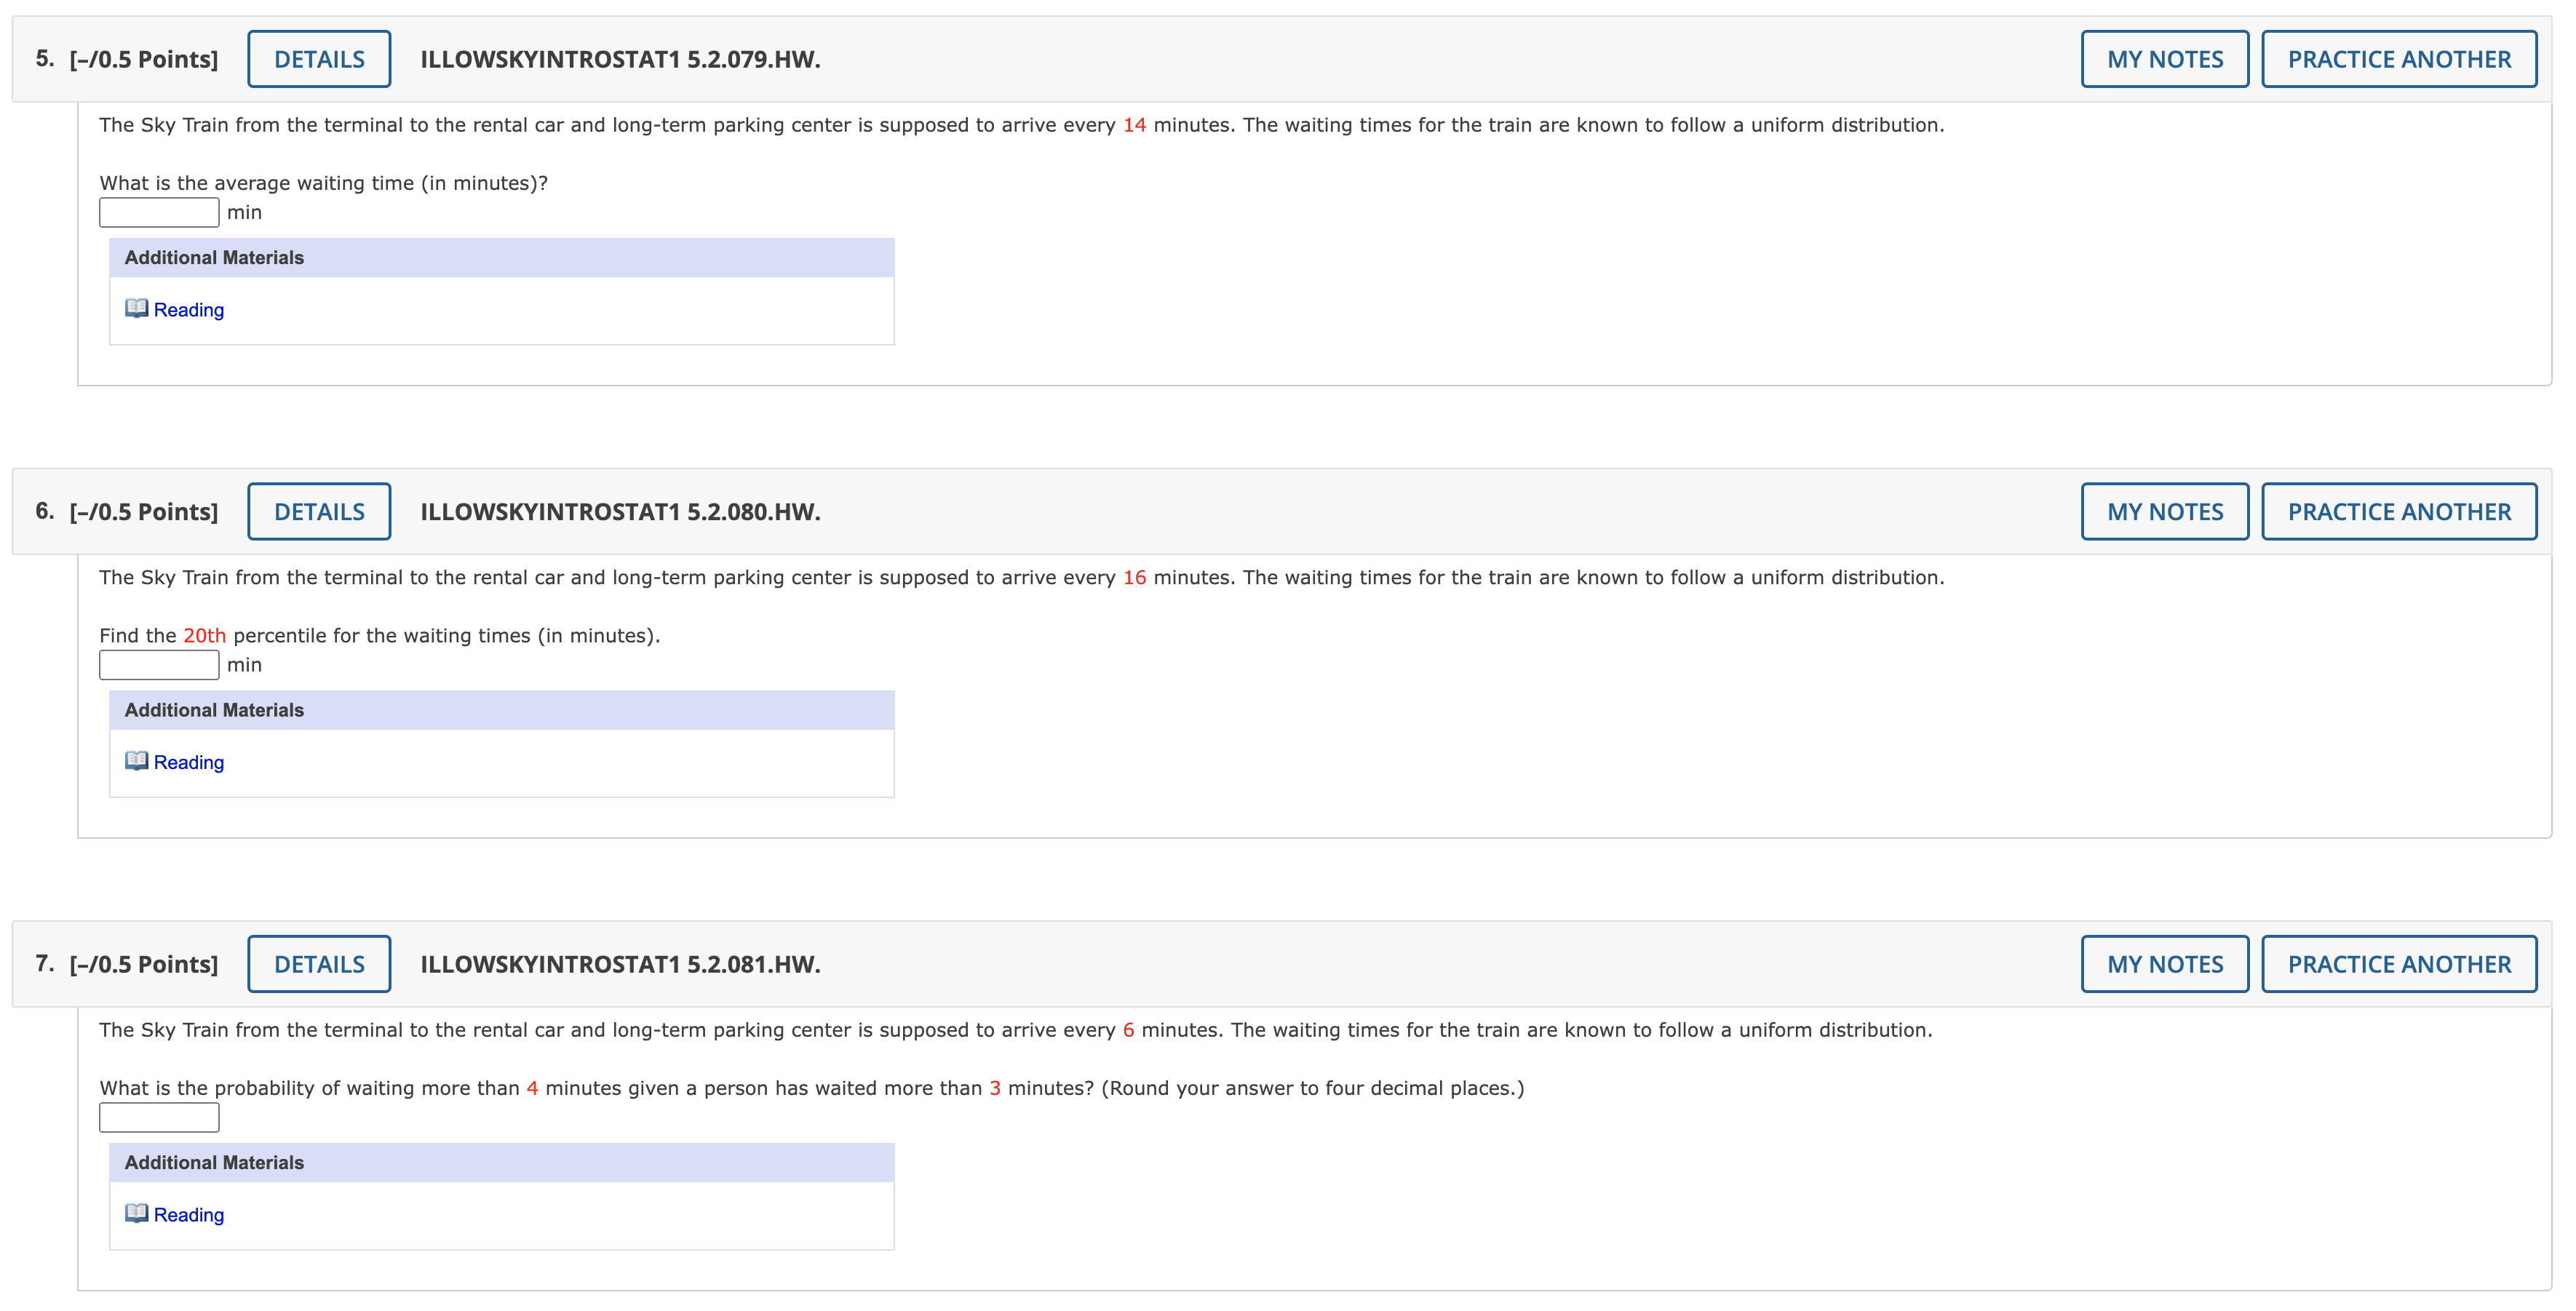Viewport: 2576px width, 1311px height.
Task: Open the Reading link for question 6
Action: point(189,762)
